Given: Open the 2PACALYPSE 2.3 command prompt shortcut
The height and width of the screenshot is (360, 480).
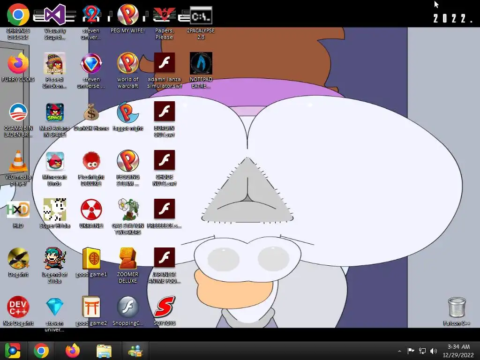Looking at the screenshot, I should point(201,15).
